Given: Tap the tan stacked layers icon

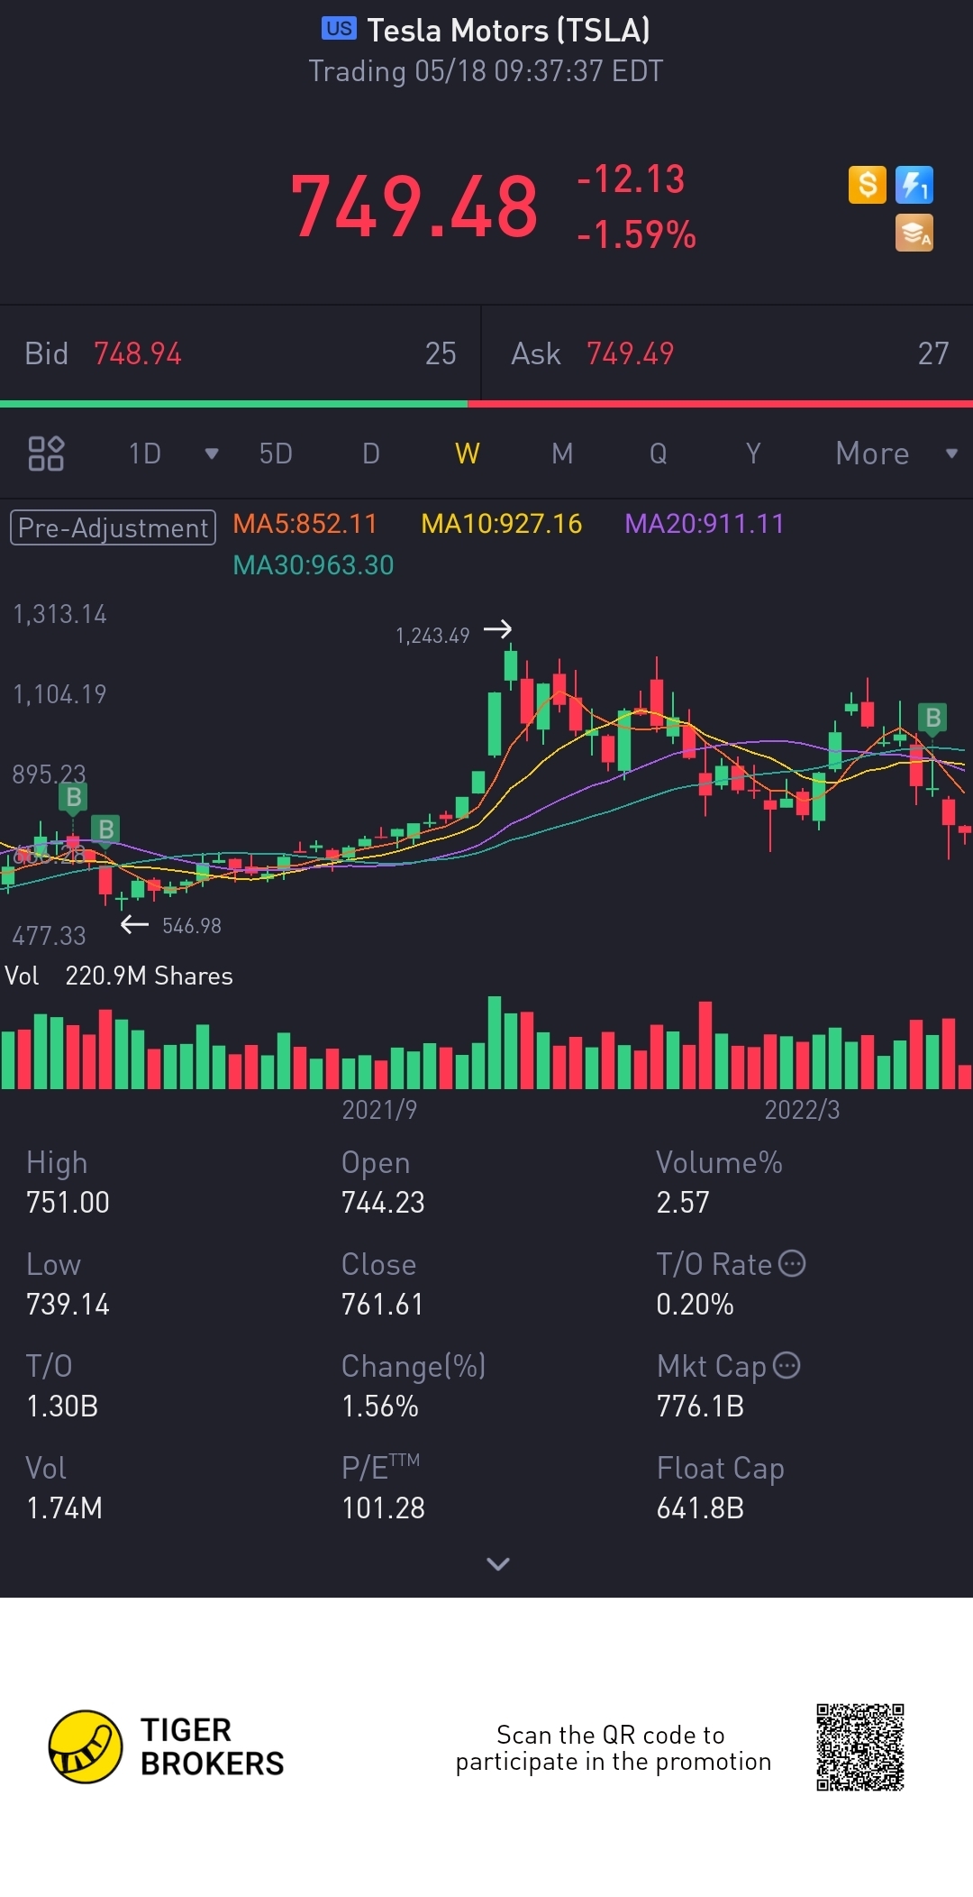Looking at the screenshot, I should [x=914, y=233].
